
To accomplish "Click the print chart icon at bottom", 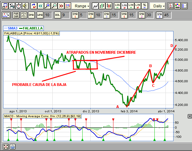I will [x=13, y=146].
